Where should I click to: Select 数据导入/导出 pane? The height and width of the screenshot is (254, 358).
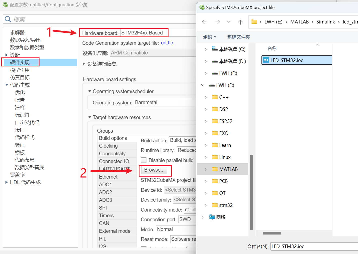[x=25, y=40]
